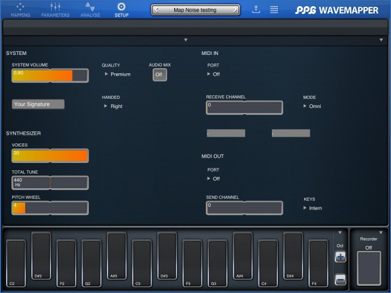Raise keyboard octave with plus button

[340, 258]
